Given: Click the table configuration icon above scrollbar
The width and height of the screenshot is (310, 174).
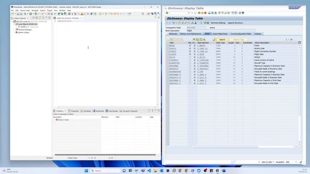Looking at the screenshot, I should click(299, 43).
